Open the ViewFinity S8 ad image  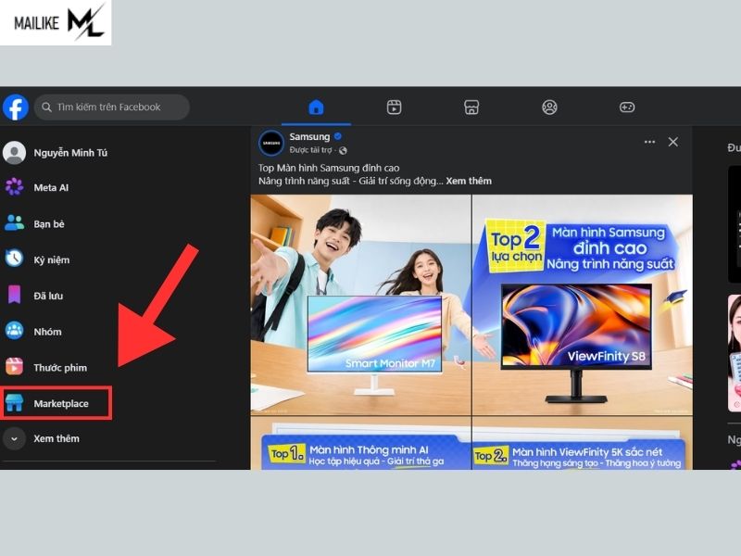pyautogui.click(x=583, y=305)
